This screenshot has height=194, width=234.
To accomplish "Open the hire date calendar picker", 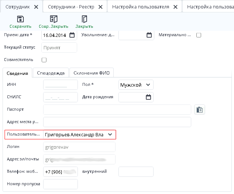I will (72, 35).
